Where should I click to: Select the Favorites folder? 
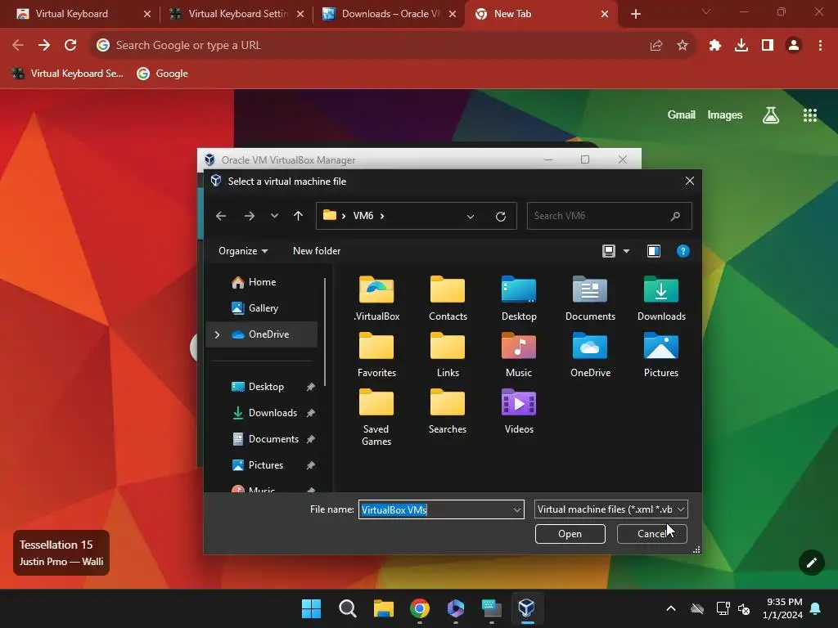click(376, 355)
